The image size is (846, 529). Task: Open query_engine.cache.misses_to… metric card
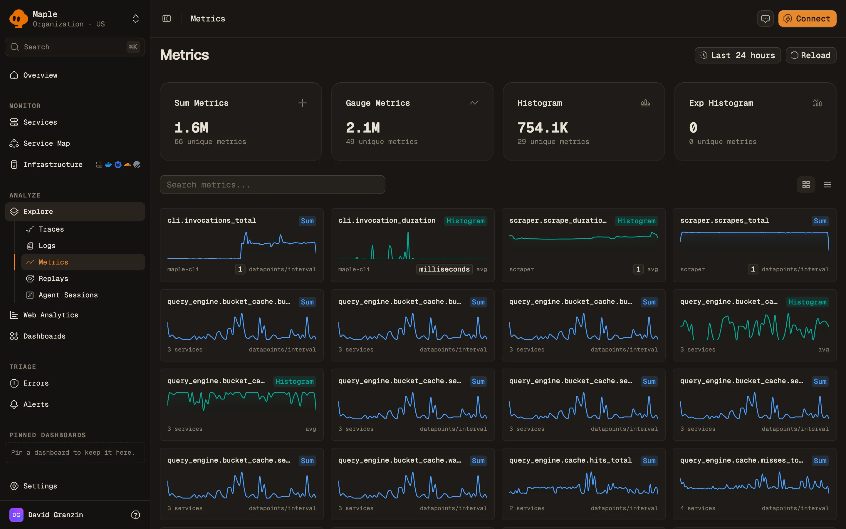754,484
